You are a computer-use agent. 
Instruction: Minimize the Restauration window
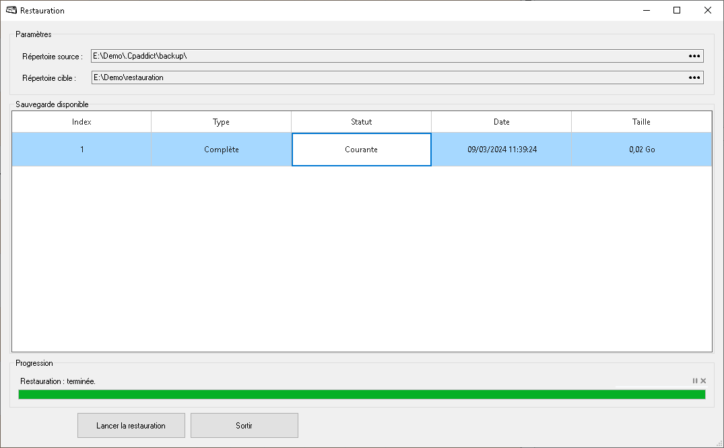646,10
